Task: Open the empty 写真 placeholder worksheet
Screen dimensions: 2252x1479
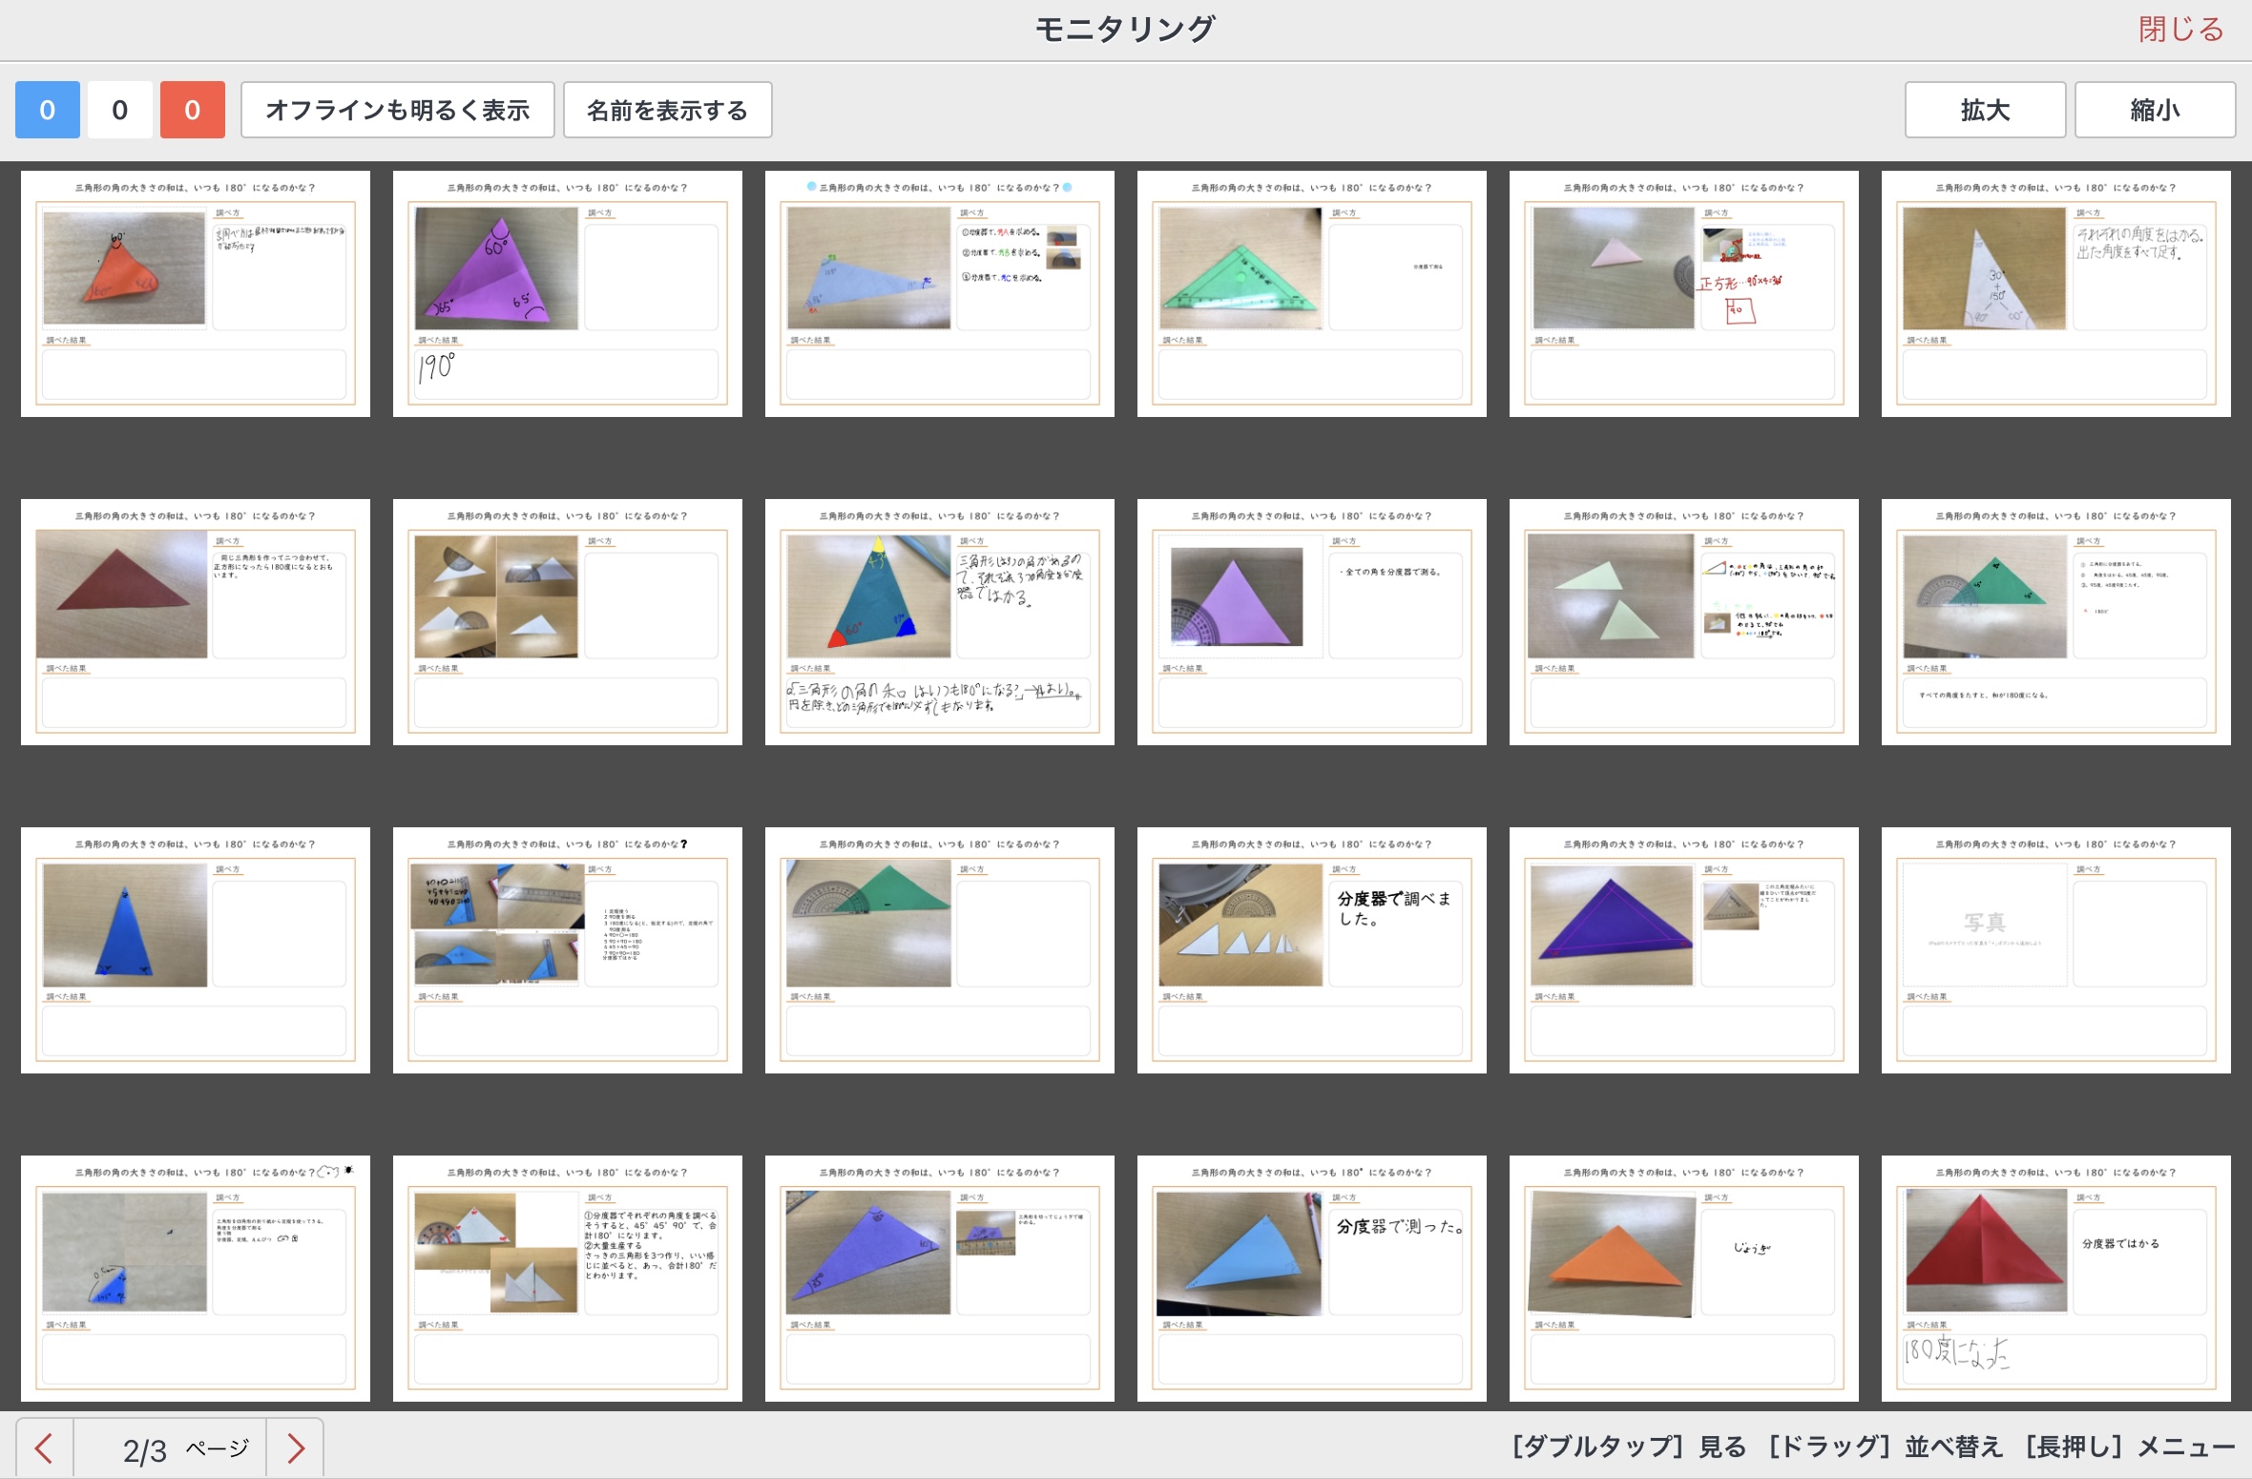Action: point(2055,949)
